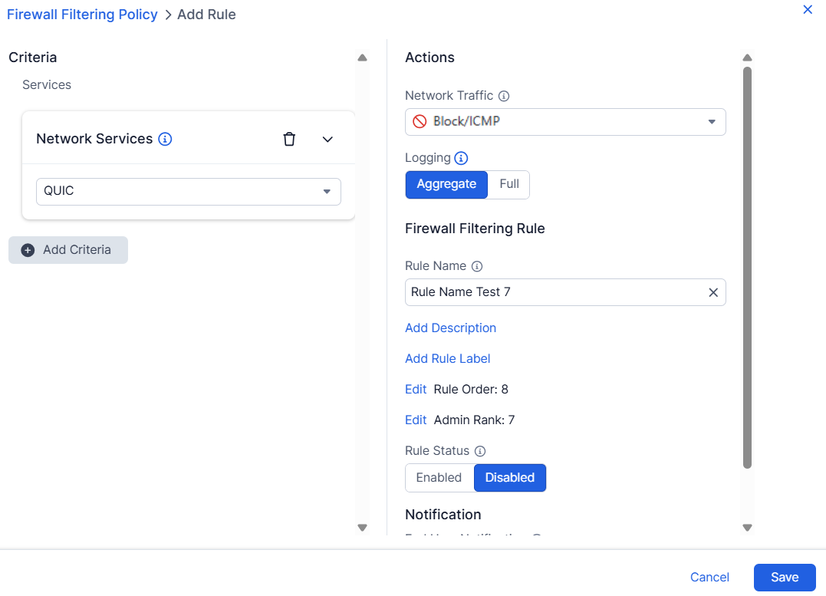Click Criteria panel scroll down arrow
Viewport: 826px width, 596px height.
click(x=362, y=528)
